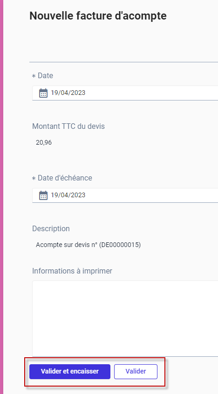
Task: Click the pink vertical sidebar strip
Action: 1,197
